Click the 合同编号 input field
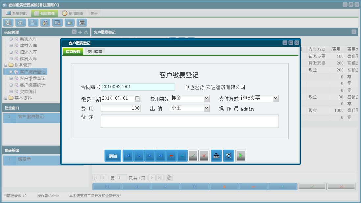The image size is (361, 203). click(x=138, y=87)
